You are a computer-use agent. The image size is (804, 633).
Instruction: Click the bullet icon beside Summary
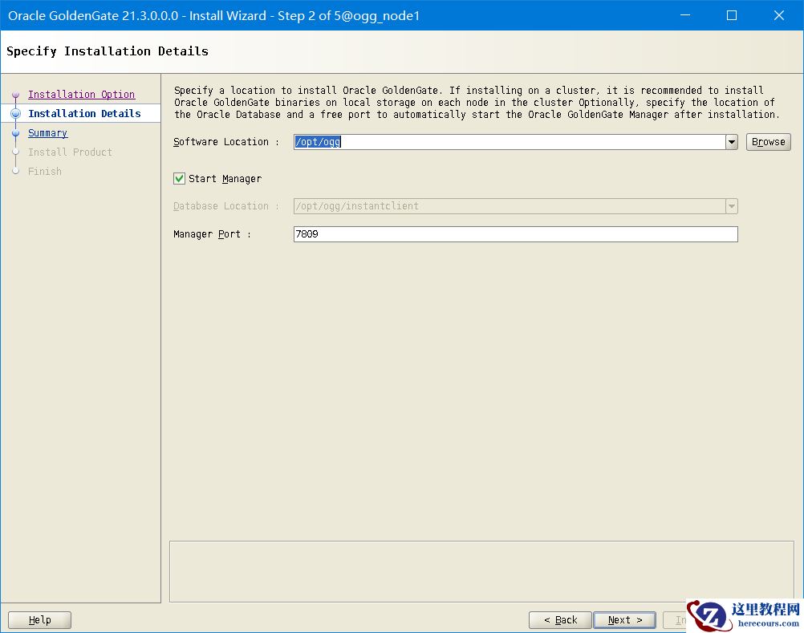click(x=15, y=133)
